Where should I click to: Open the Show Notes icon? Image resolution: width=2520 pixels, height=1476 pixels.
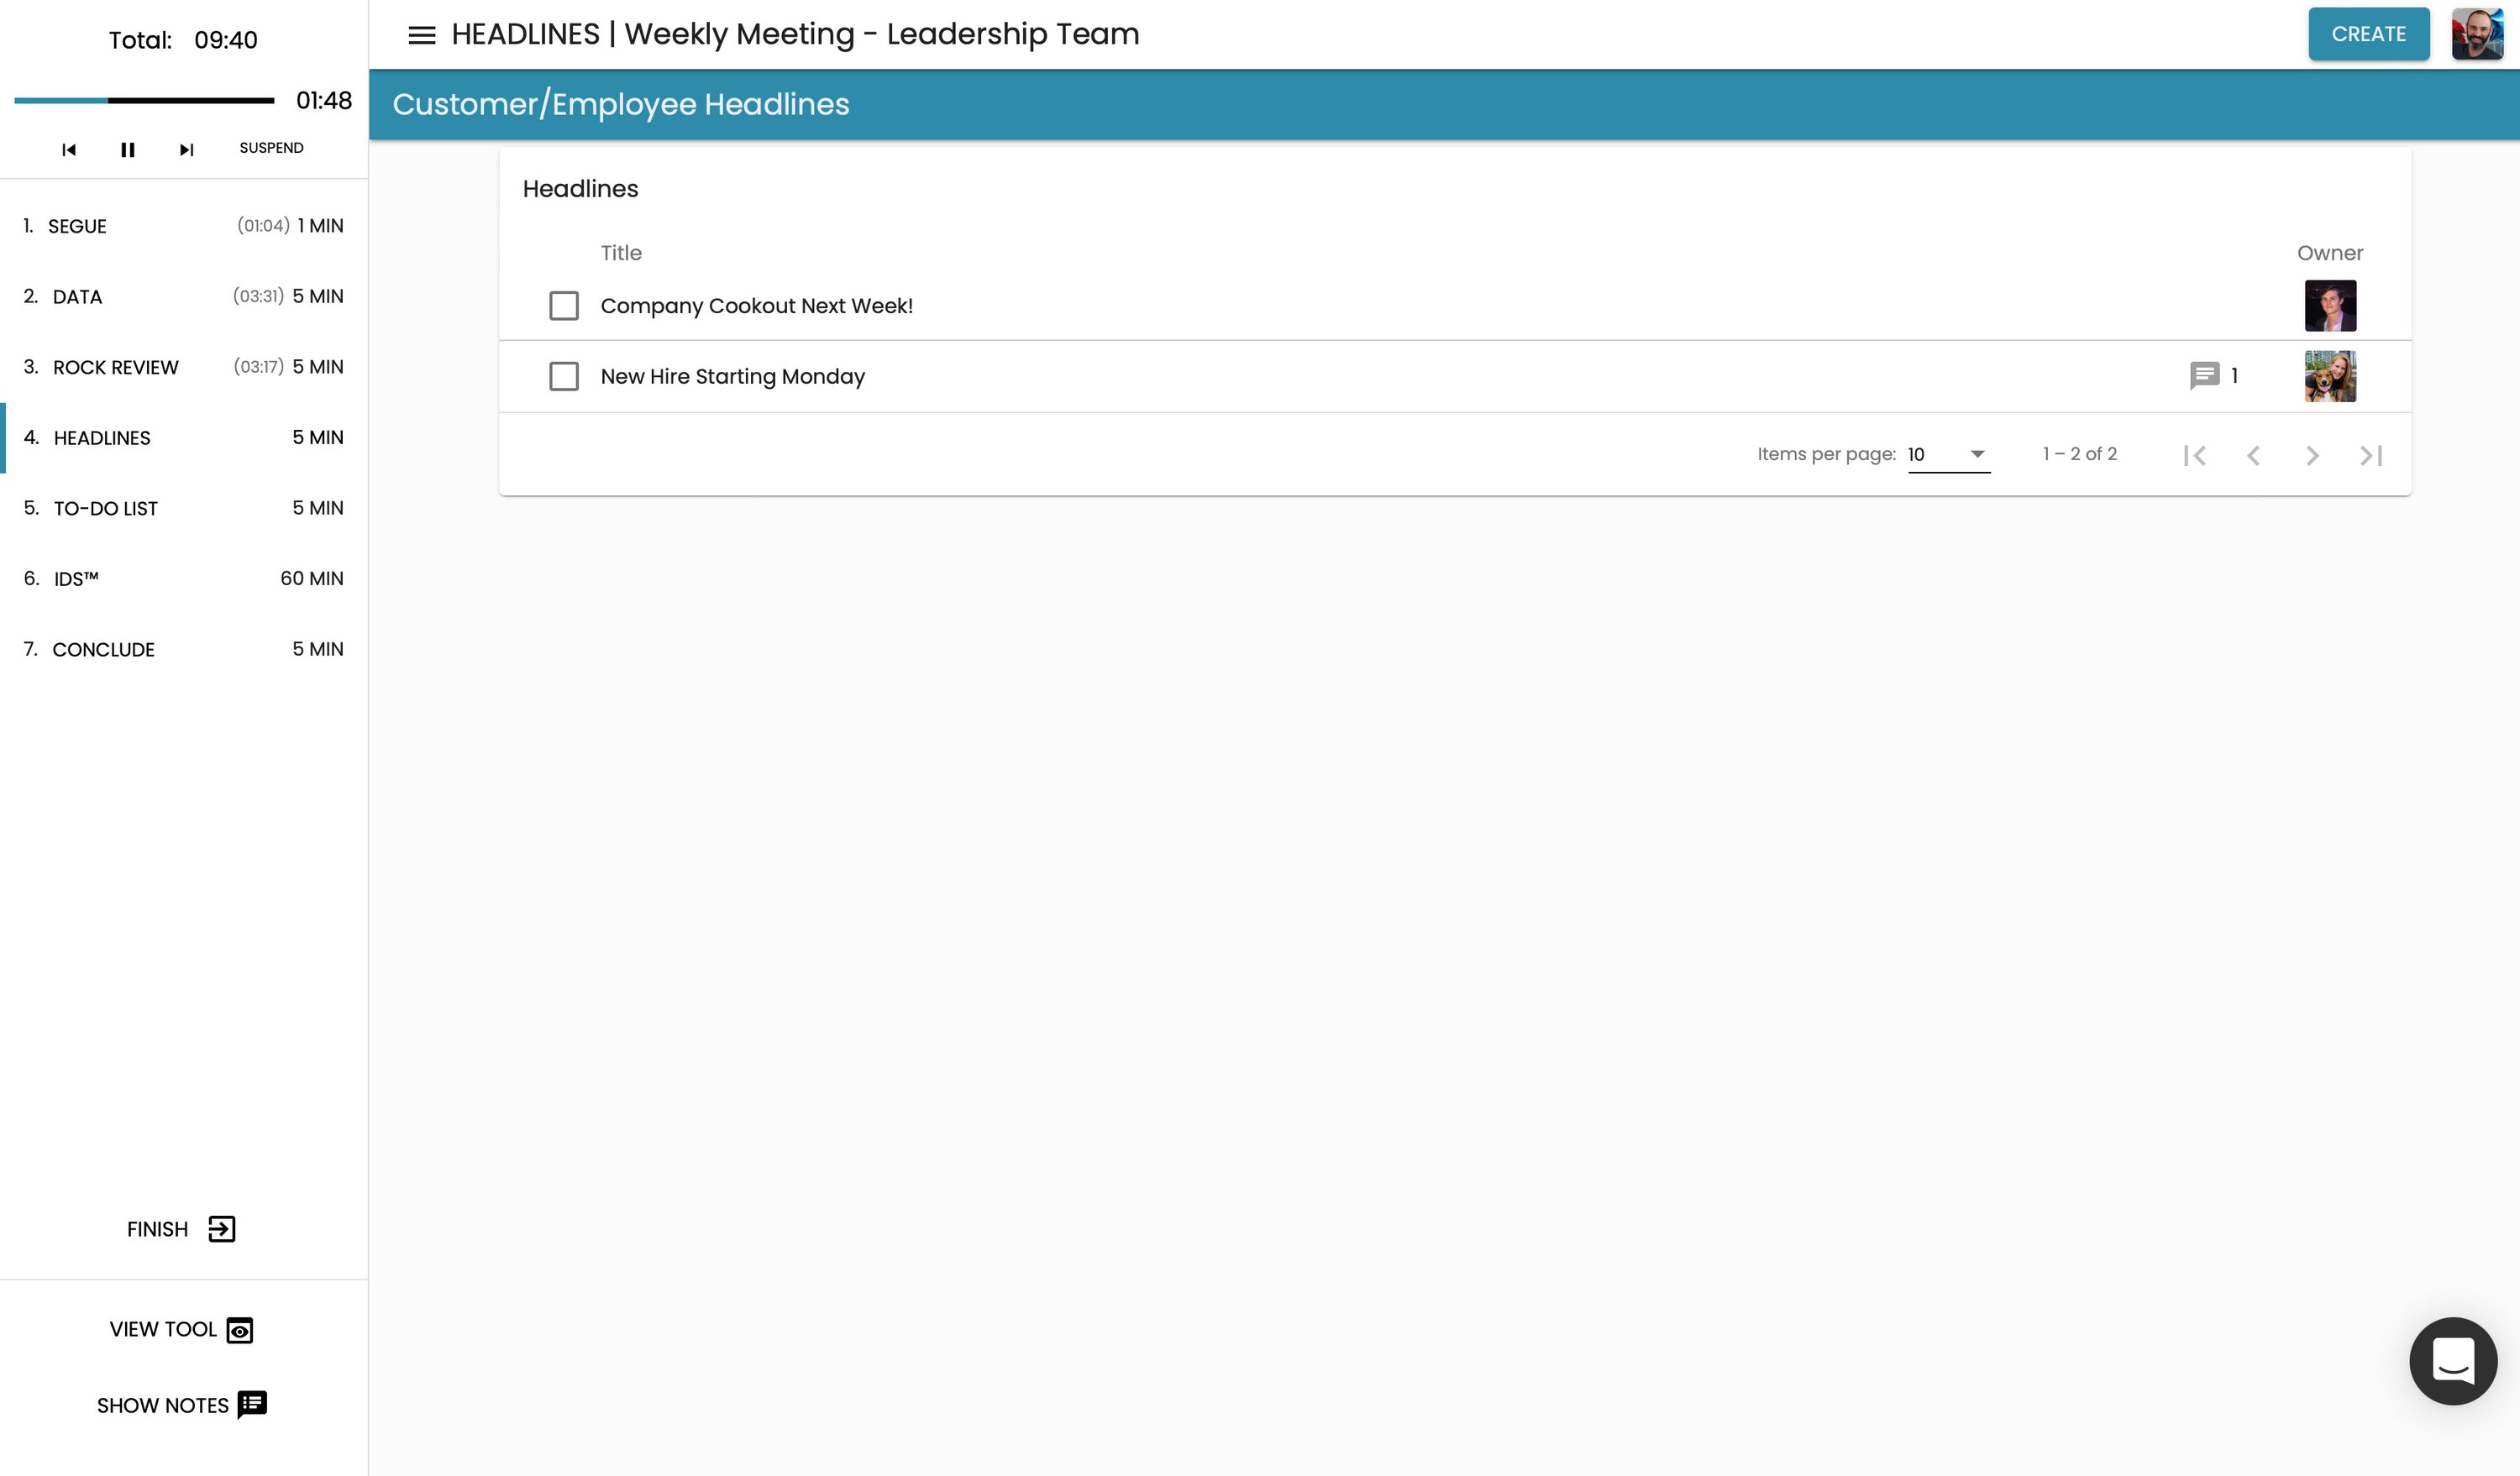(252, 1404)
